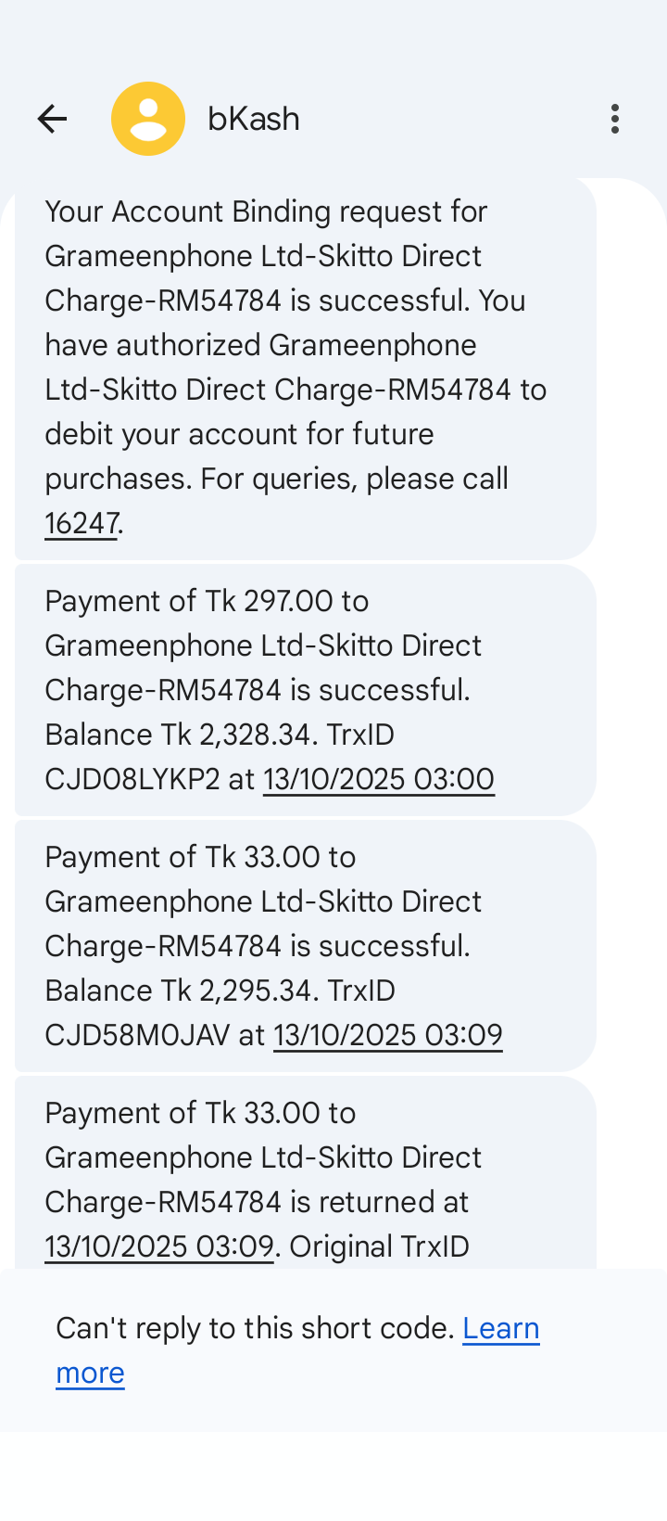Open the three-dot more options menu
667x1521 pixels.
click(615, 119)
